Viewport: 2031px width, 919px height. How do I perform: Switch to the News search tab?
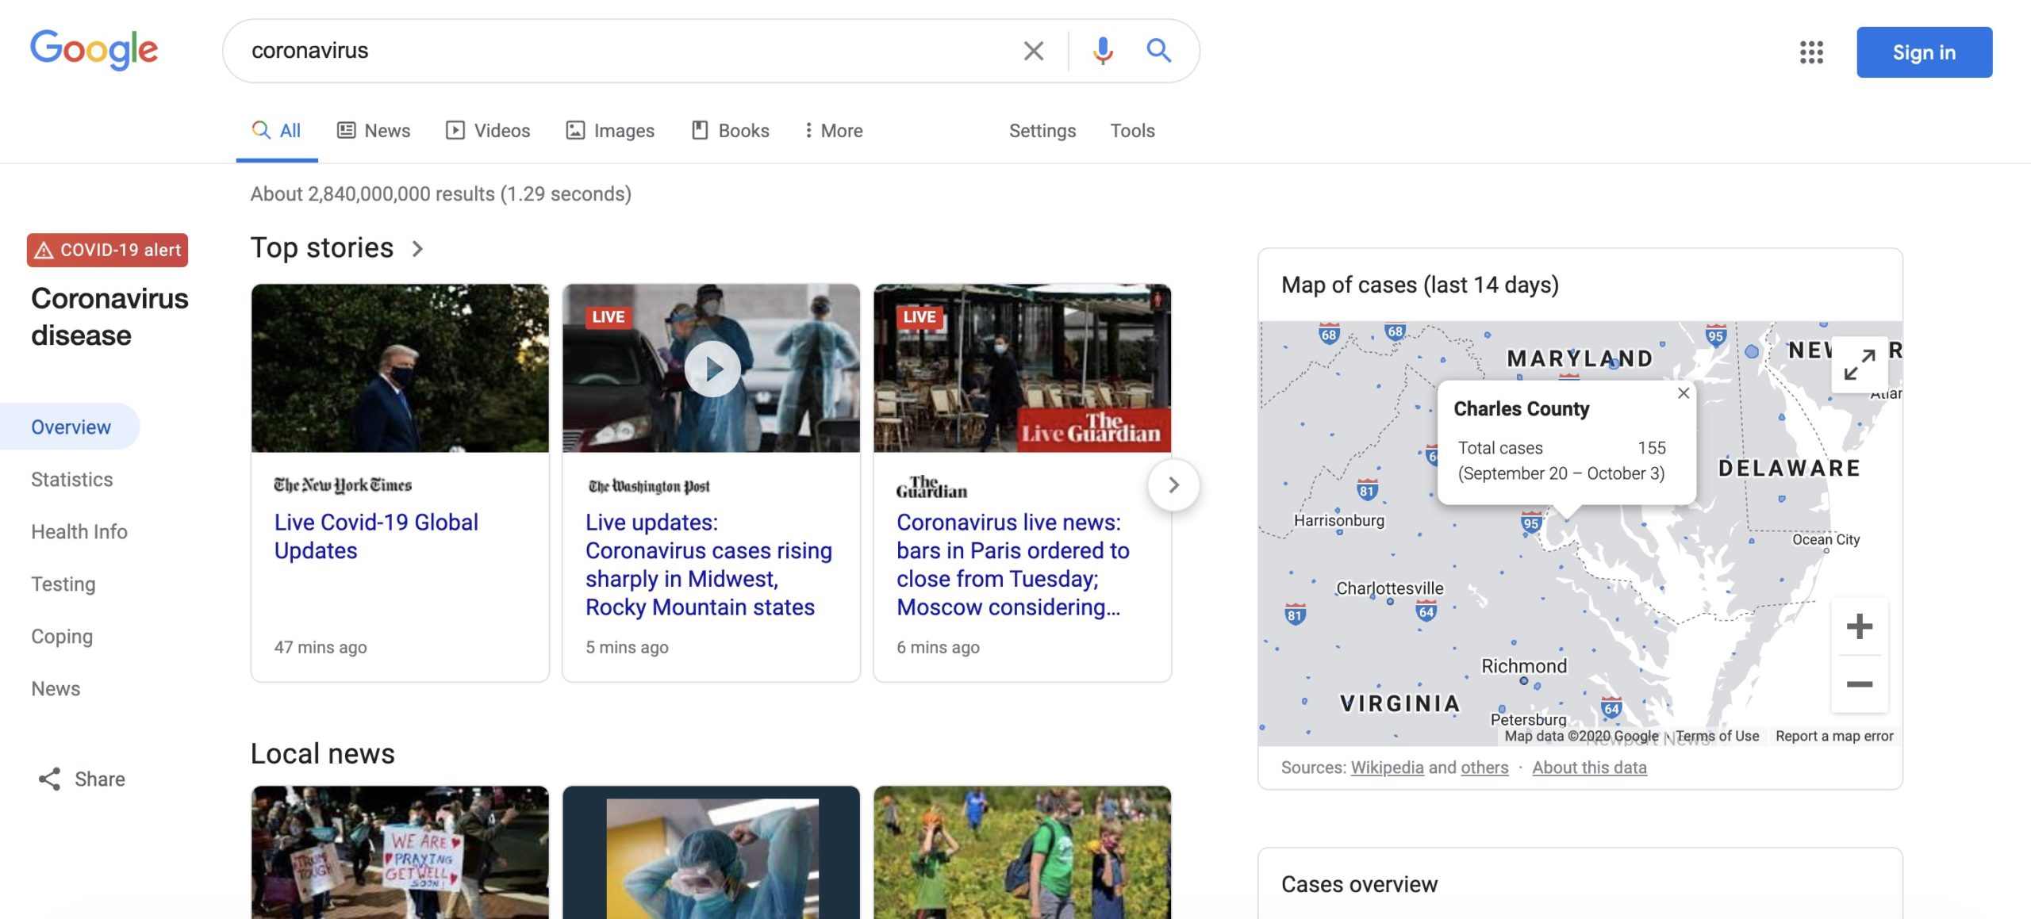click(374, 131)
